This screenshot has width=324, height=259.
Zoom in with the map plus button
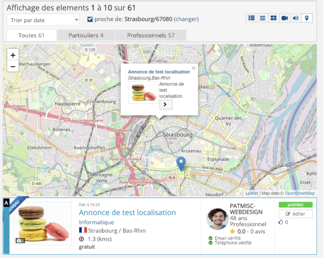13,55
